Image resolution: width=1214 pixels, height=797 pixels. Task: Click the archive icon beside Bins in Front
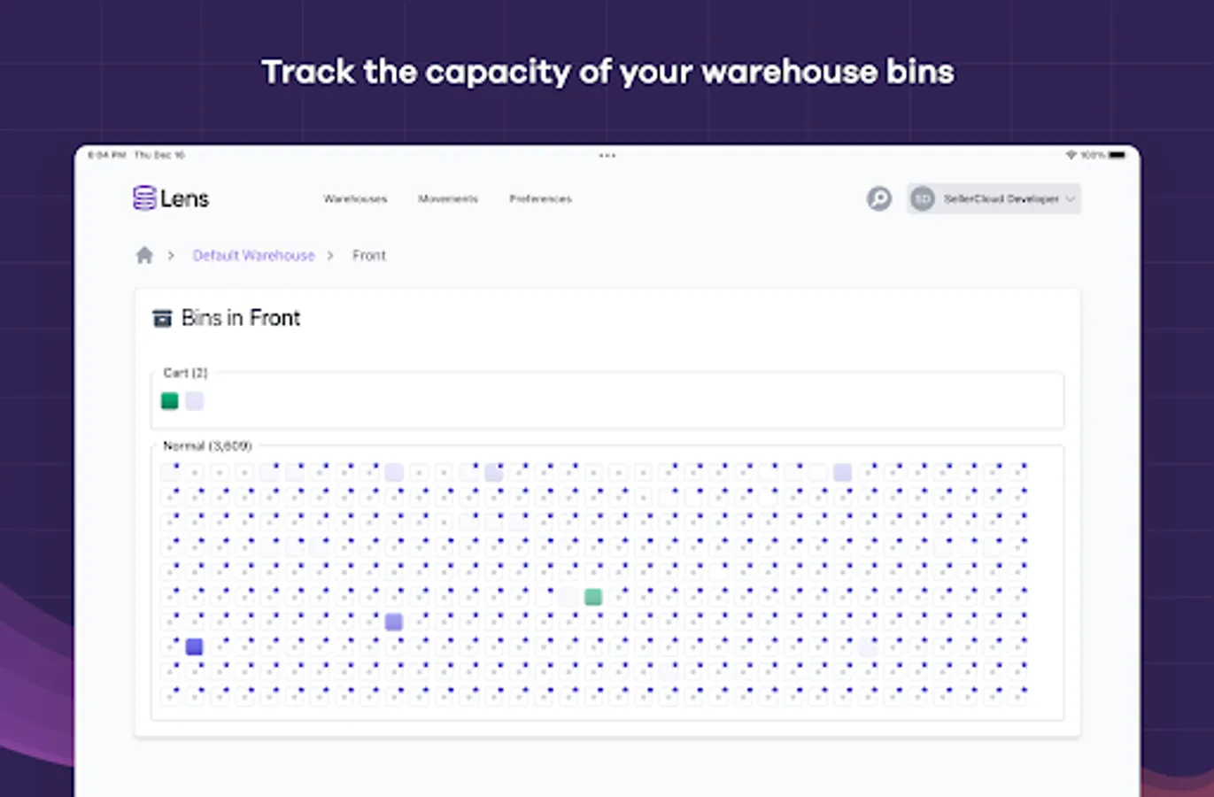pos(162,318)
